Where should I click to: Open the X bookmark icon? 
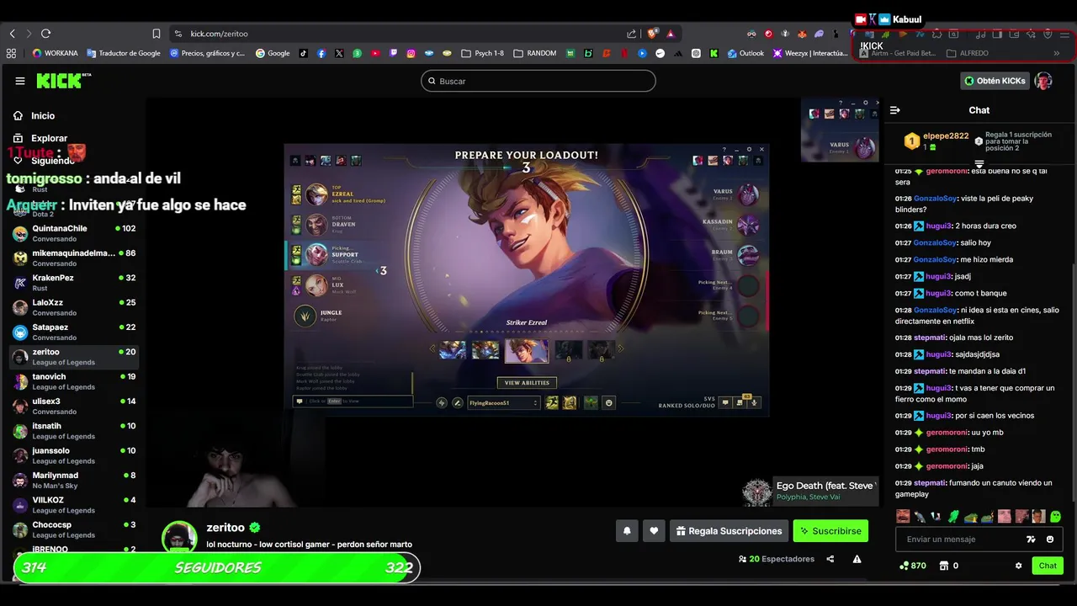coord(339,53)
